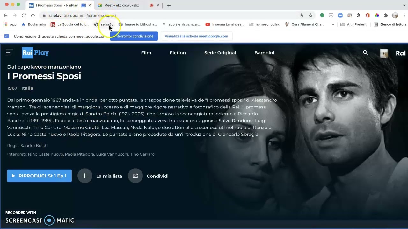This screenshot has width=408, height=229.
Task: Open the Bookmarks bookmark
Action: (x=33, y=24)
